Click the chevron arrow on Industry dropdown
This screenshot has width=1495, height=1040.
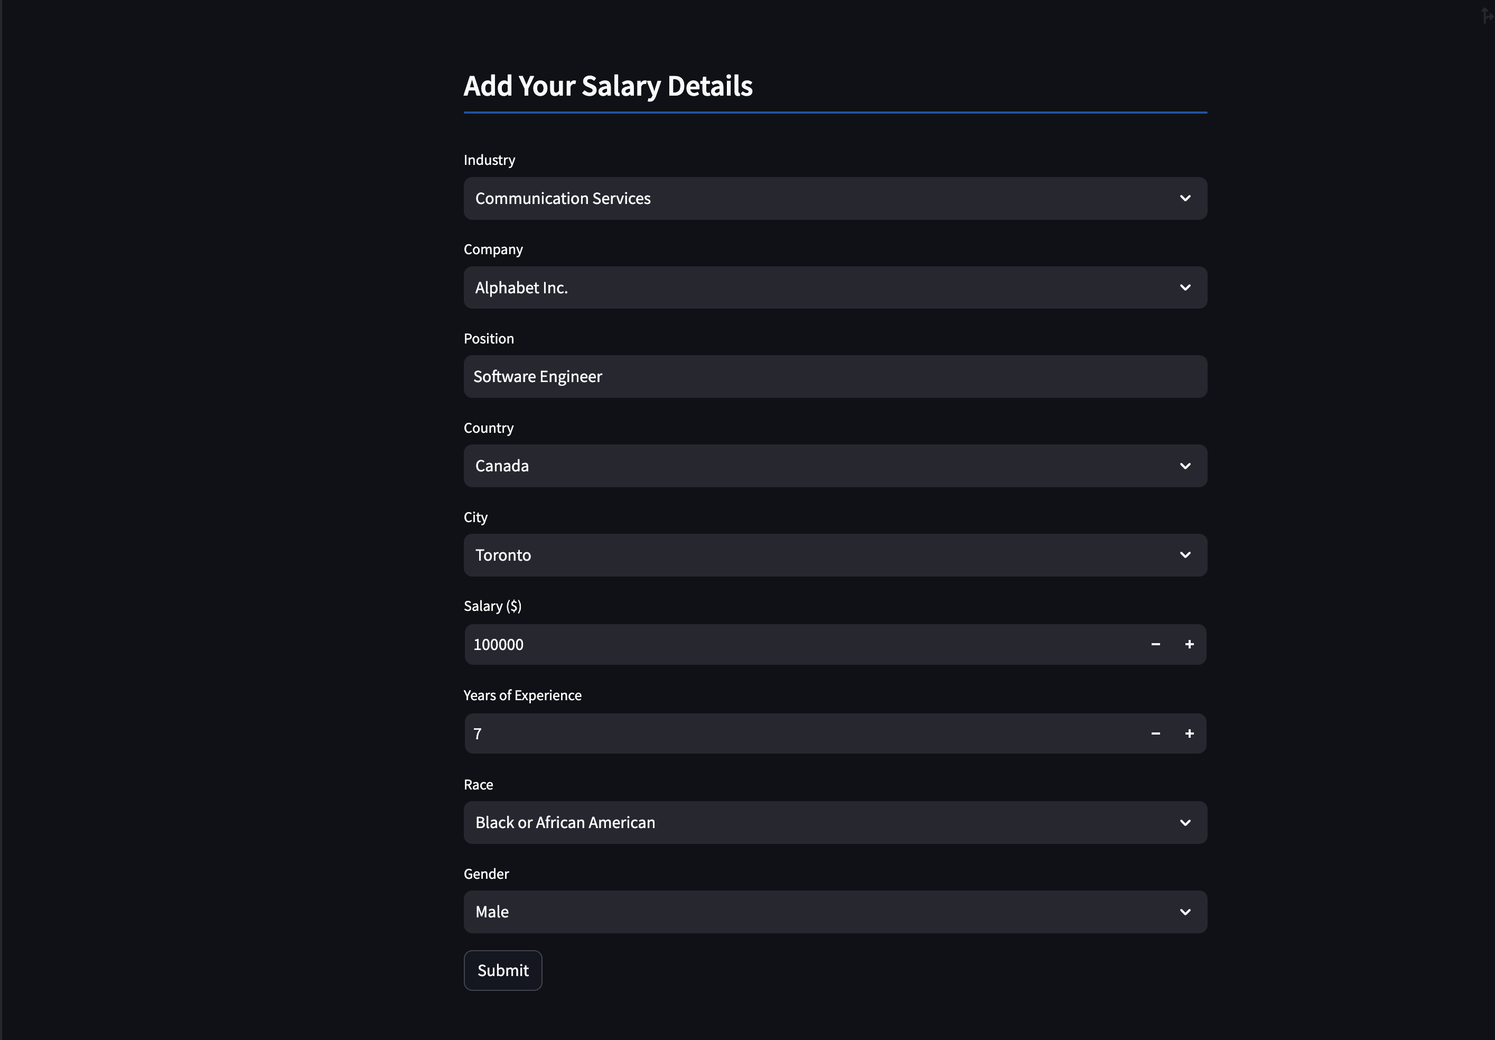pos(1185,199)
